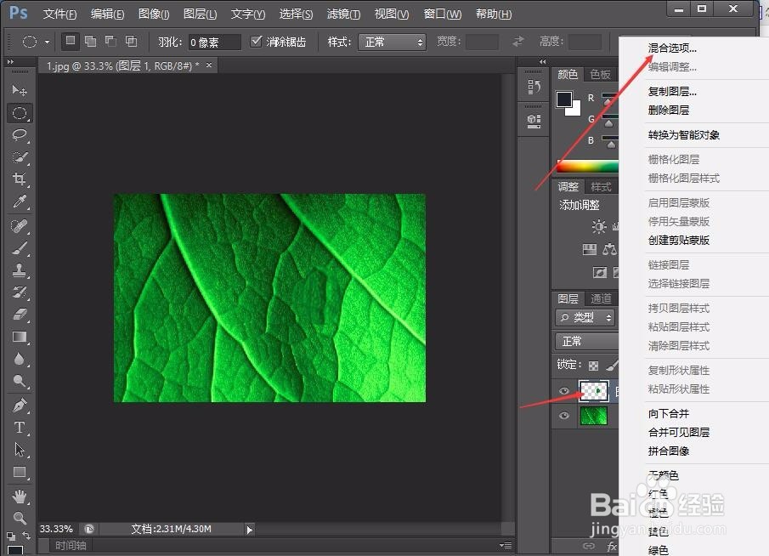
Task: Choose 复制图层 from the context menu
Action: pos(671,91)
